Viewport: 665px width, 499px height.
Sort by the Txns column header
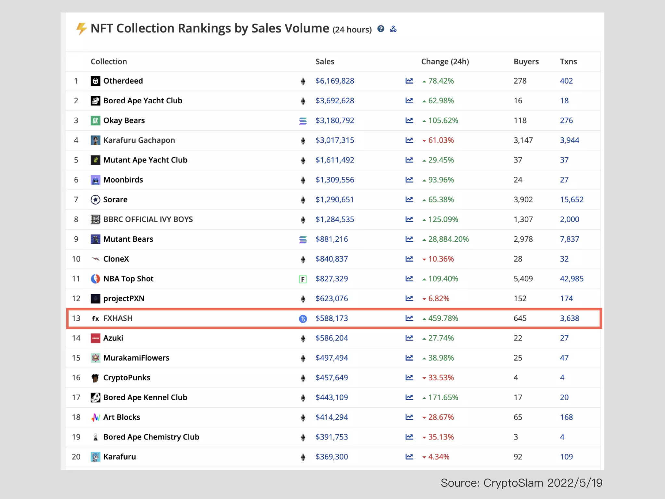coord(568,62)
